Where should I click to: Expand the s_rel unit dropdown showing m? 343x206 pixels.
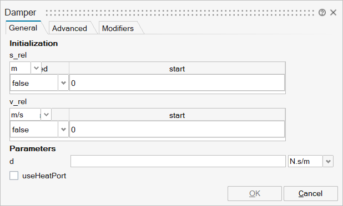coord(36,68)
